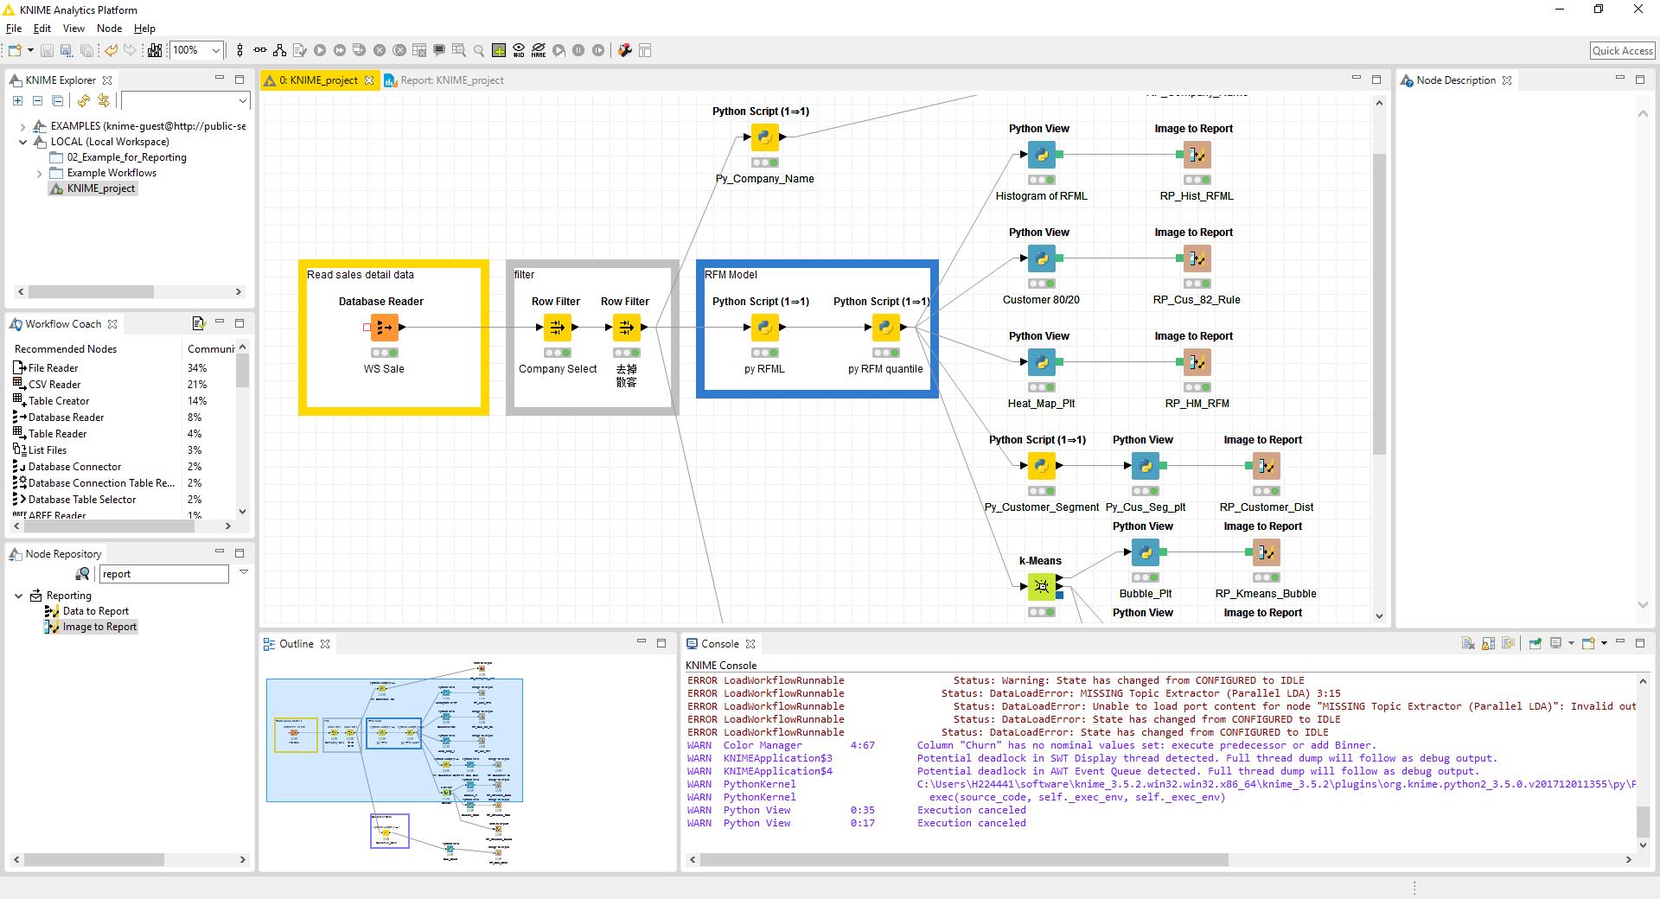Click the Edit custom node description icon
Image resolution: width=1660 pixels, height=899 pixels.
439,50
